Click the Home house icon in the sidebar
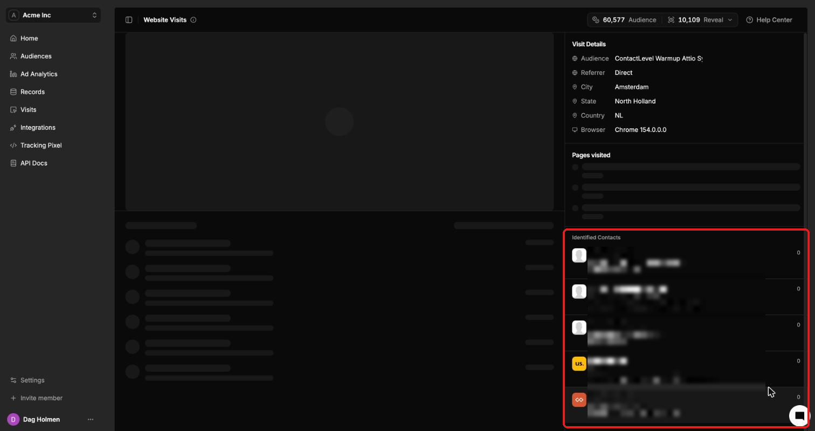Viewport: 815px width, 431px height. [x=13, y=38]
